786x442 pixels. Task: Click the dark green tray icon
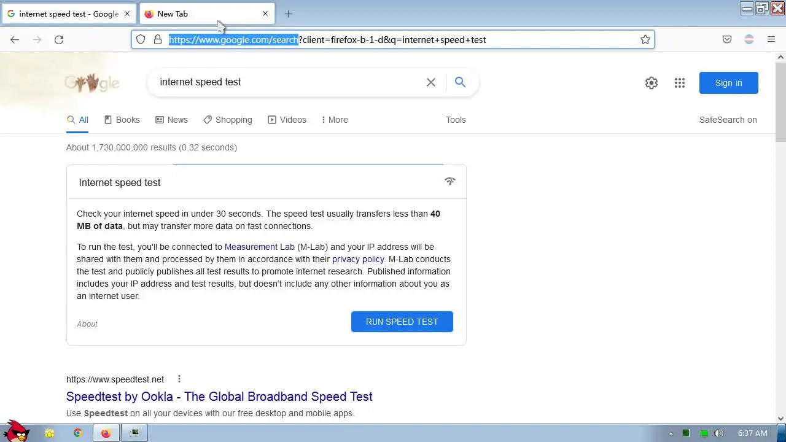[x=686, y=433]
